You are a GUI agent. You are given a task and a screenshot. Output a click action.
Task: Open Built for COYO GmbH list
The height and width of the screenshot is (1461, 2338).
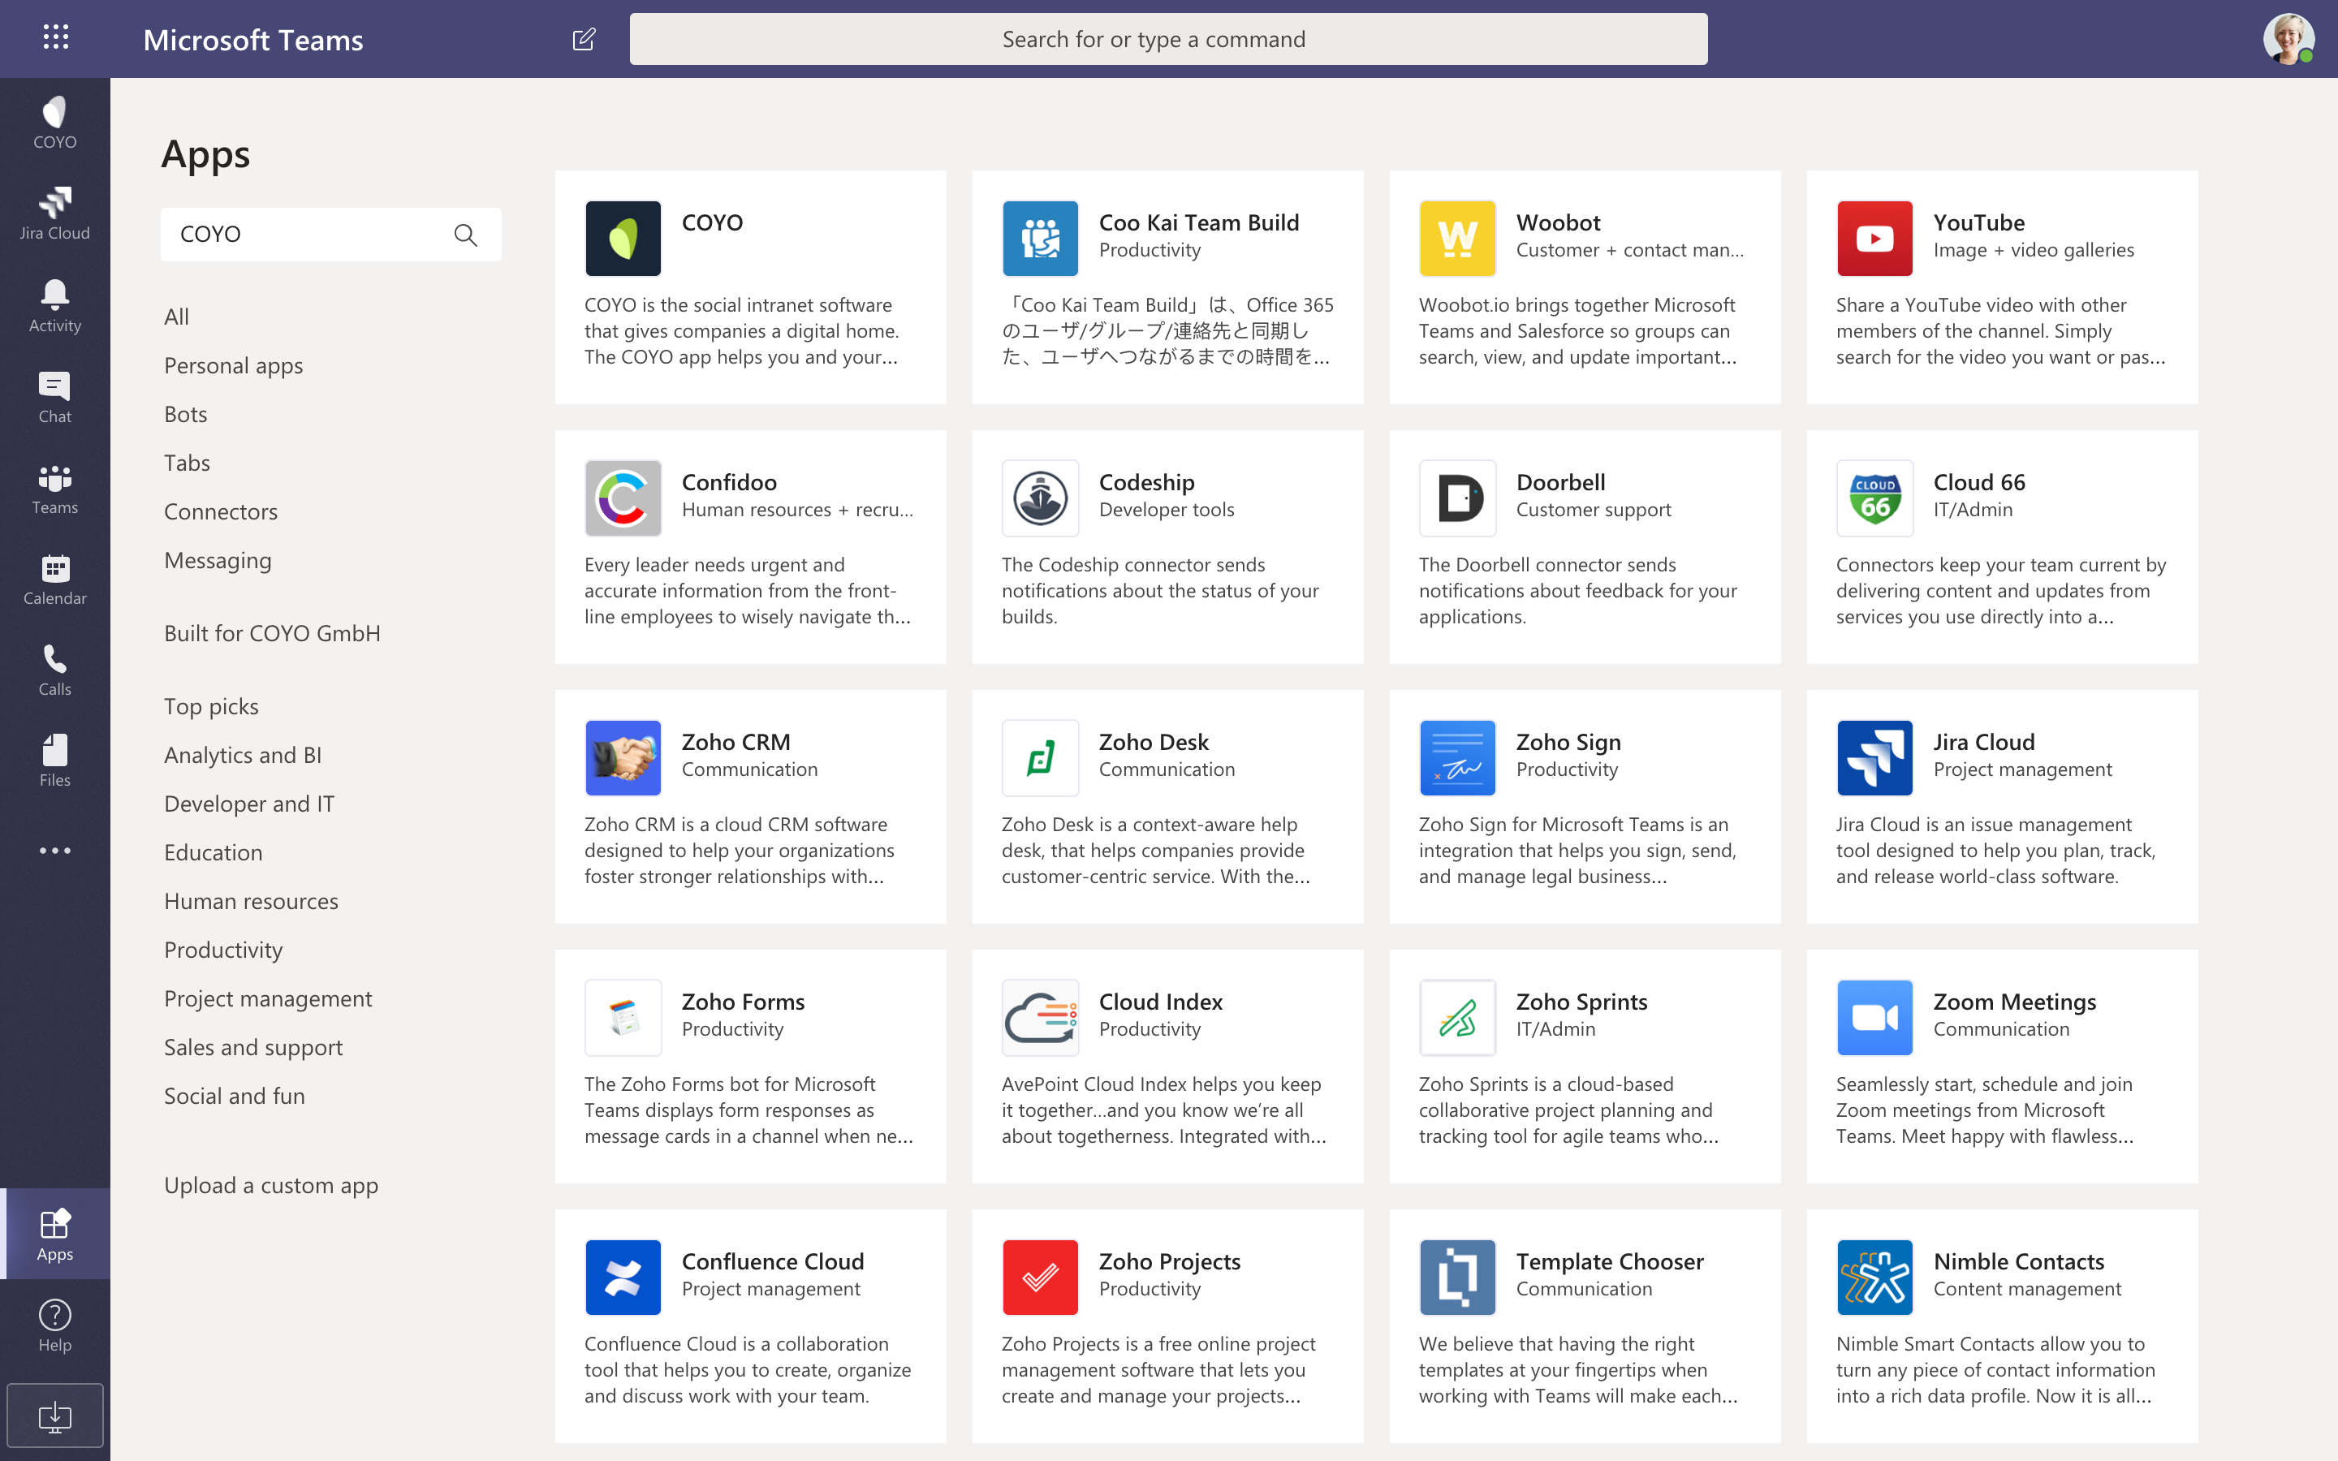click(x=273, y=634)
